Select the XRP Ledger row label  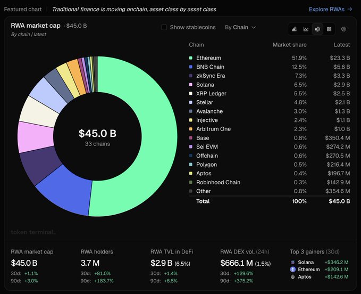211,93
